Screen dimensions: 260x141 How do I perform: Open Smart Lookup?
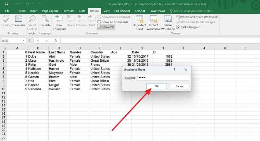[x=32, y=23]
